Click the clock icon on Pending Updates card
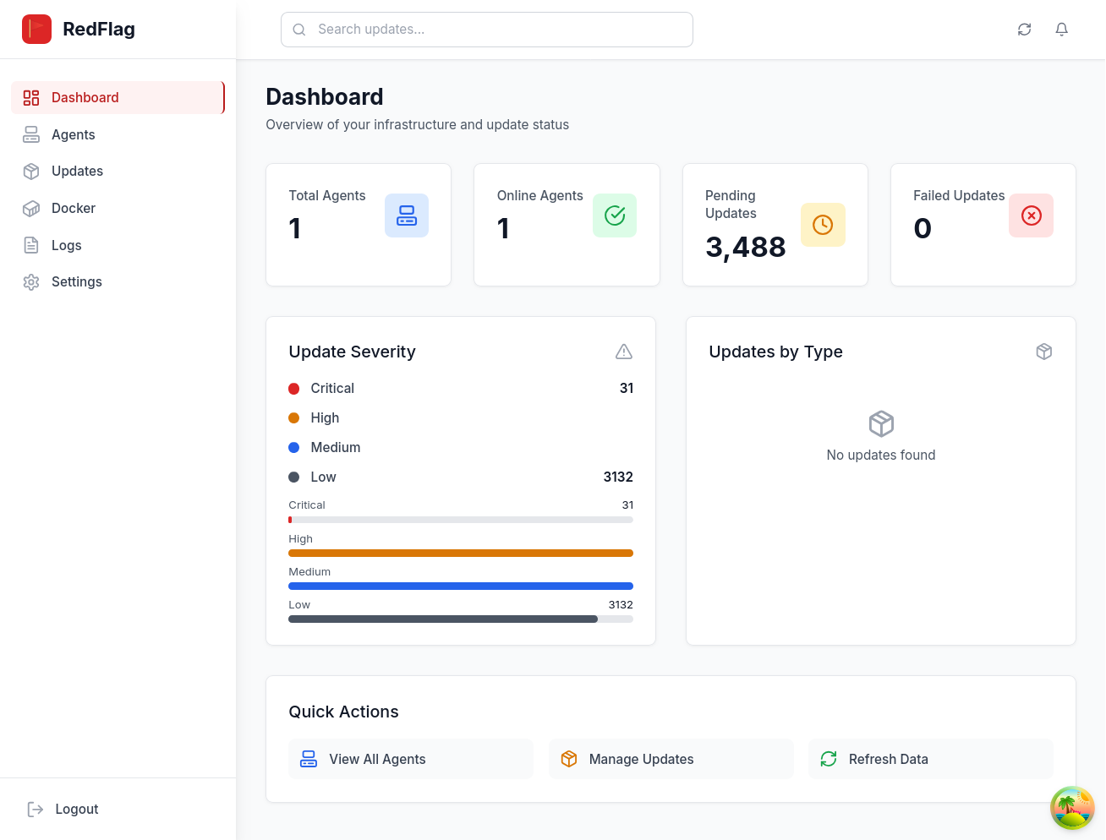1106x840 pixels. [x=823, y=224]
